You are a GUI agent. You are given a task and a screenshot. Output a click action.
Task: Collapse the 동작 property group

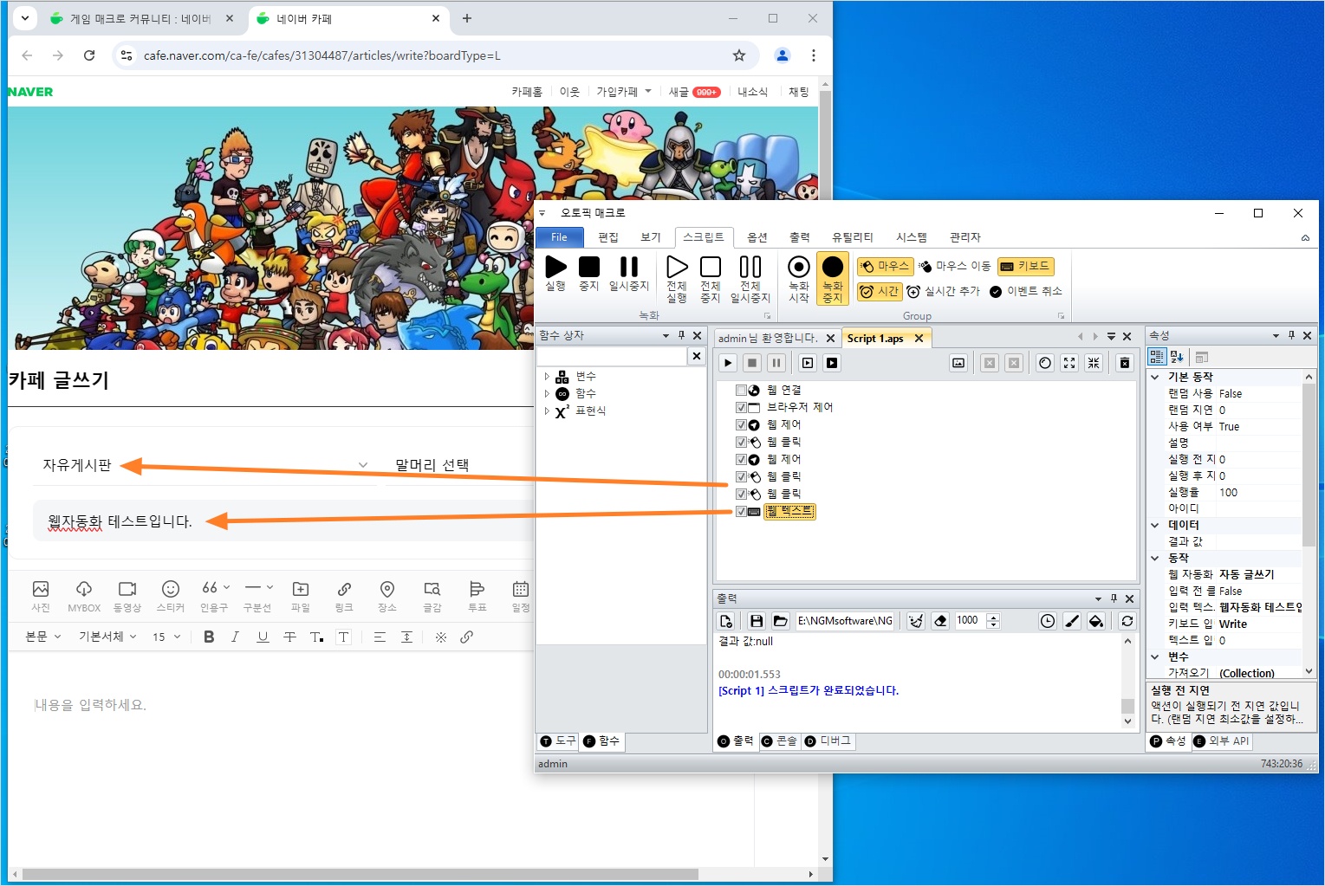(x=1155, y=558)
